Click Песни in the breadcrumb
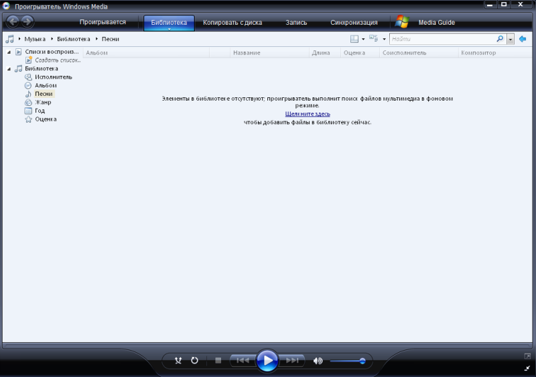 click(x=111, y=39)
